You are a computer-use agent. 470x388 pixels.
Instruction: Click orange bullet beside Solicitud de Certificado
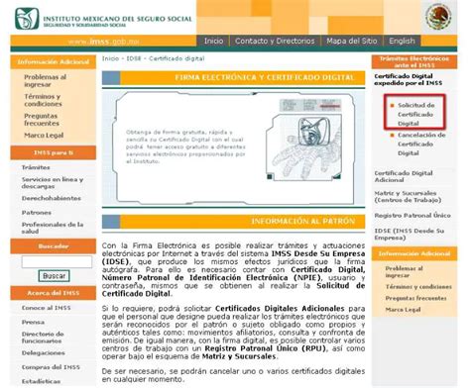coord(393,106)
